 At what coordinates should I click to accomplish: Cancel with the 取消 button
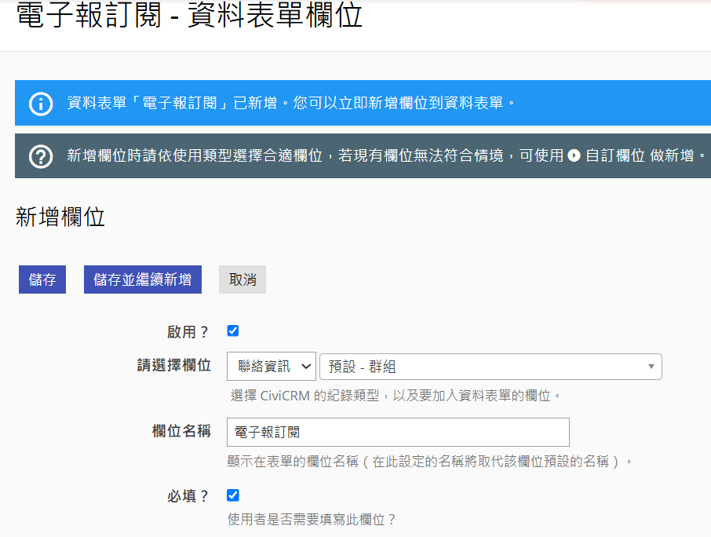coord(242,279)
